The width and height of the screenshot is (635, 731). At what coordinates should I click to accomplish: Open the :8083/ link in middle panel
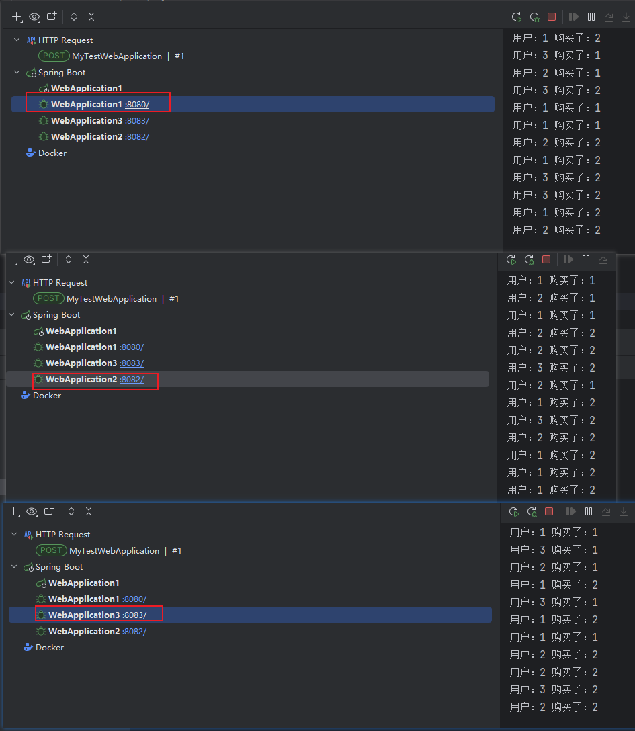[x=132, y=363]
